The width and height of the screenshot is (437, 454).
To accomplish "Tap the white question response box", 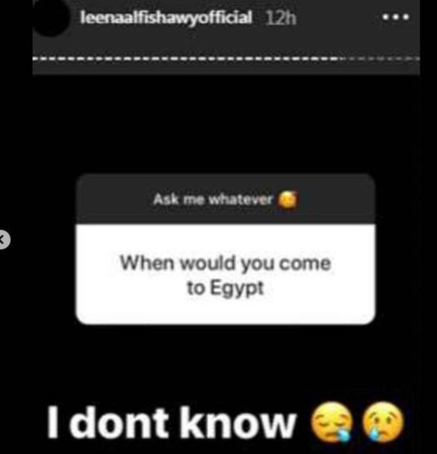I will (225, 274).
